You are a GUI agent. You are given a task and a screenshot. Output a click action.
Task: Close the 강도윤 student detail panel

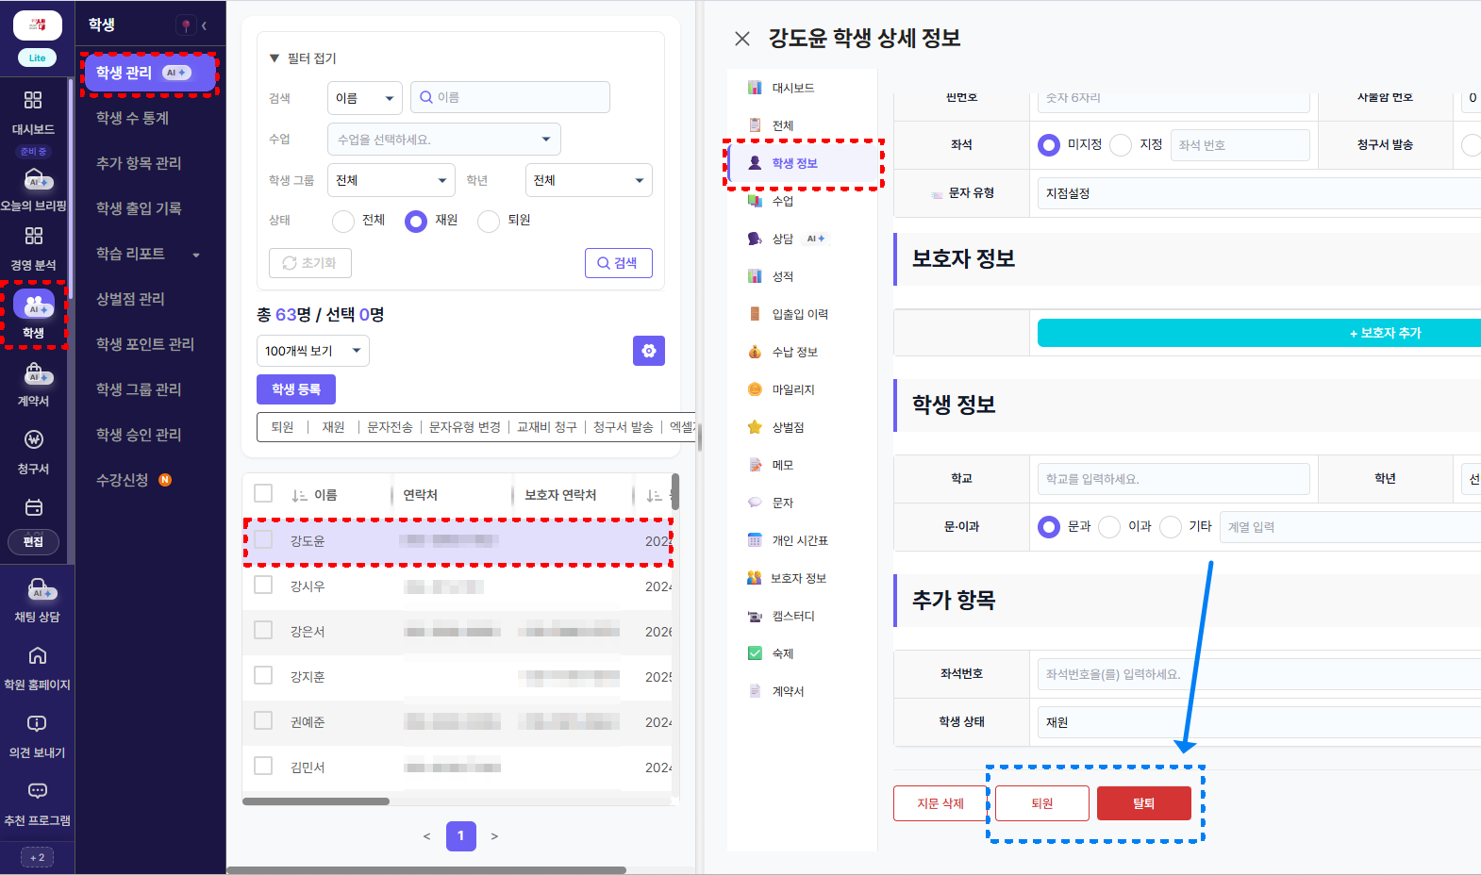[x=742, y=39]
